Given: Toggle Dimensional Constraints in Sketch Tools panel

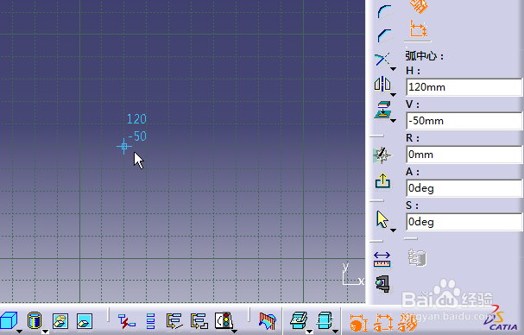Looking at the screenshot, I should pos(418,28).
